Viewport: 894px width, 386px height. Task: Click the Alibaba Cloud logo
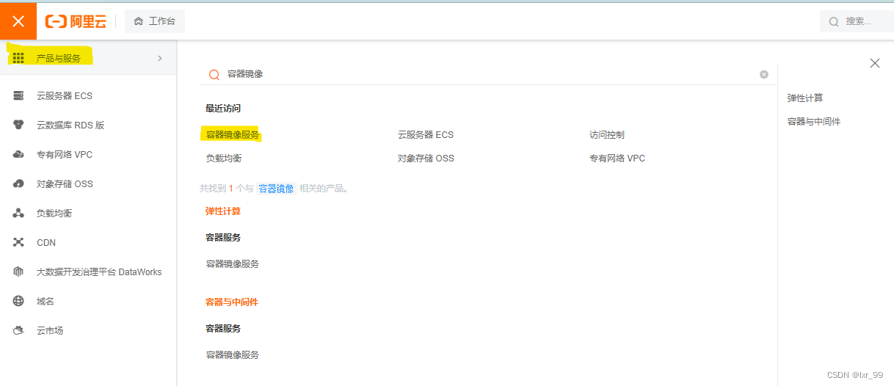[x=76, y=21]
